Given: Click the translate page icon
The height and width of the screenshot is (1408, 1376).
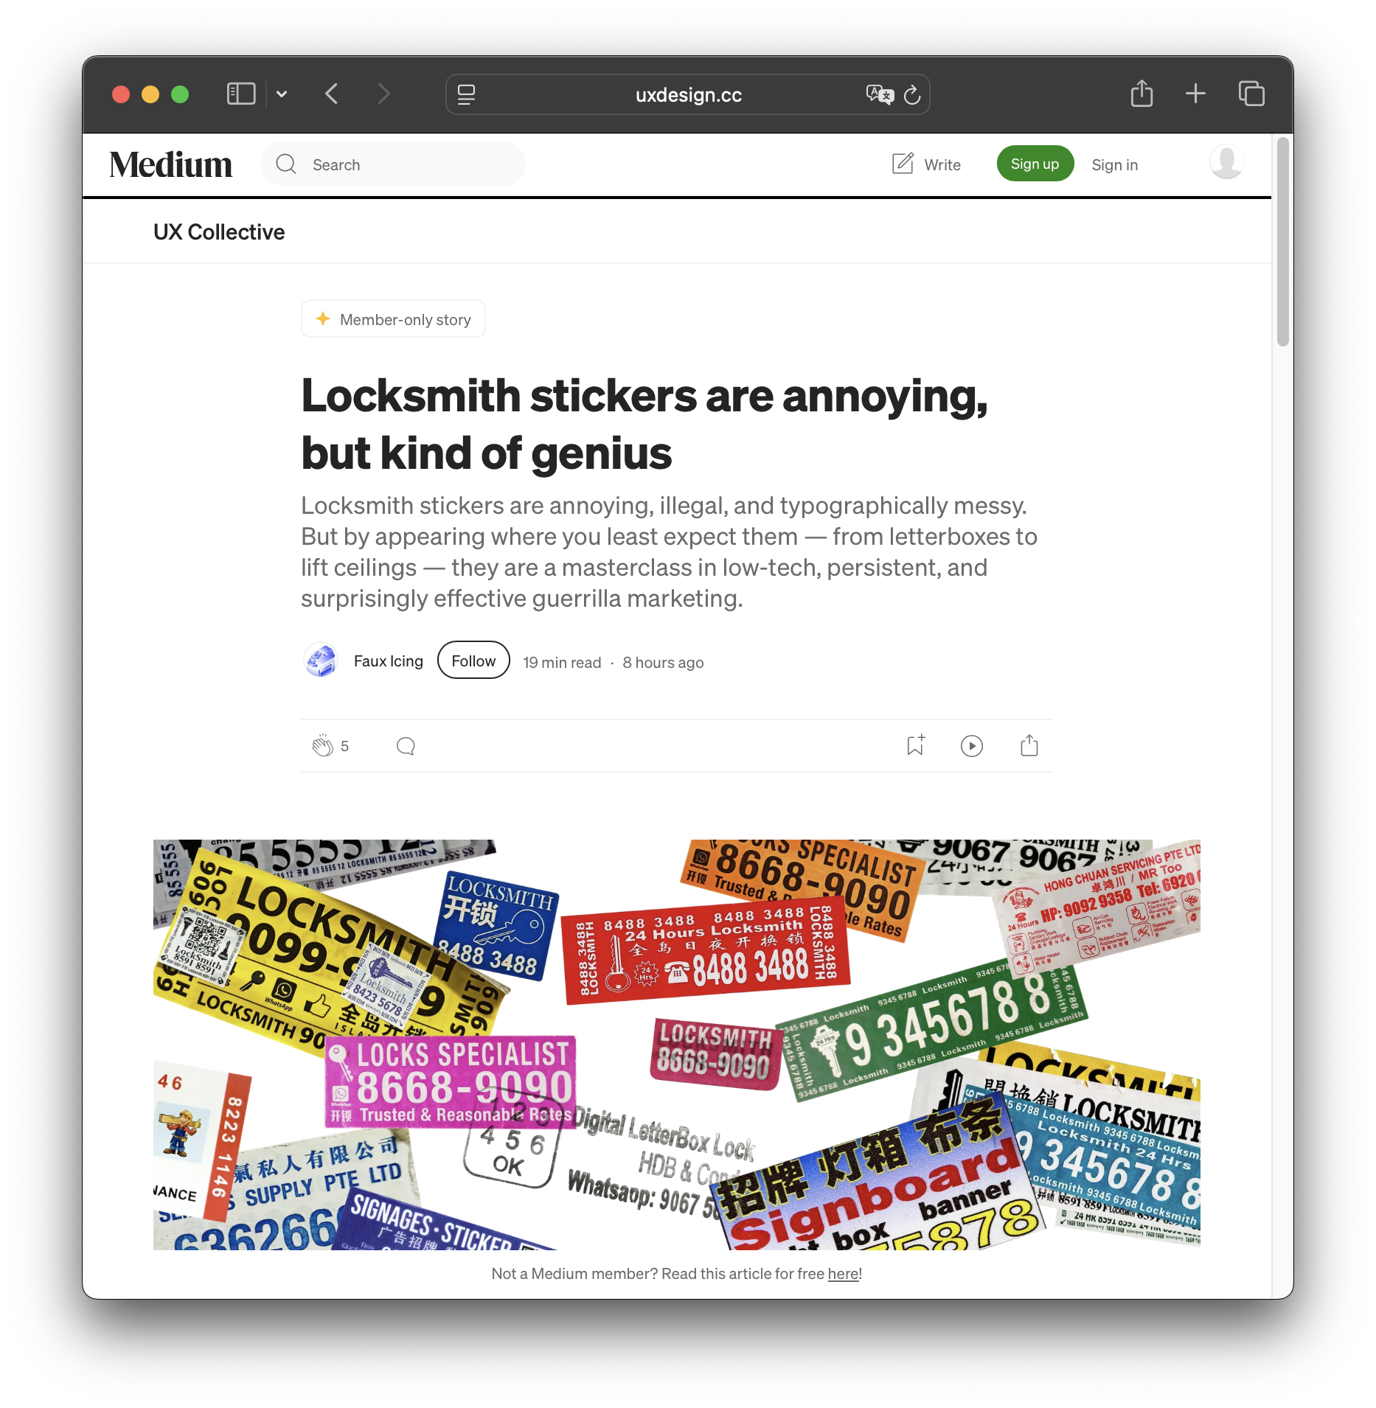Looking at the screenshot, I should pos(879,94).
